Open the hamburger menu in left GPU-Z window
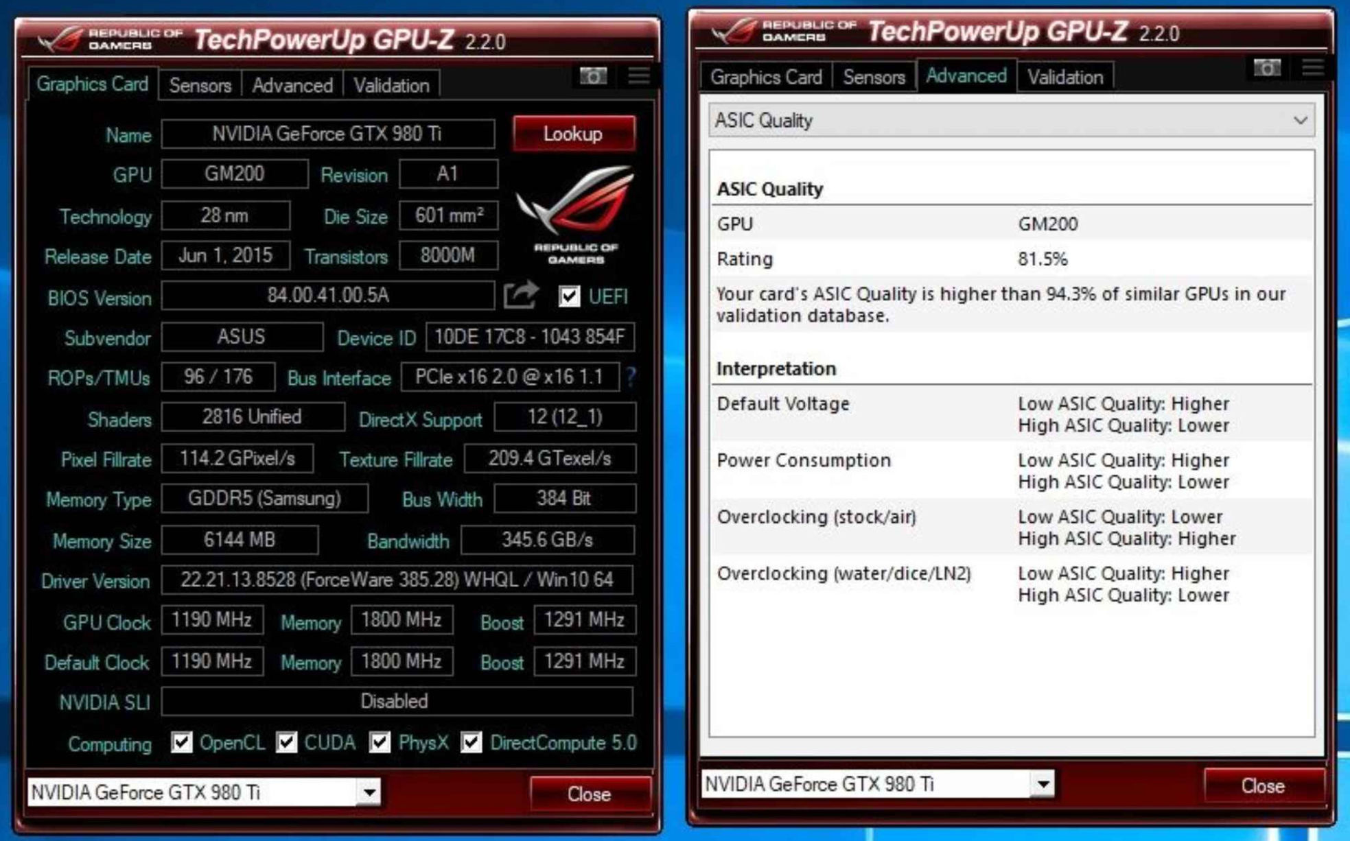 (x=639, y=75)
